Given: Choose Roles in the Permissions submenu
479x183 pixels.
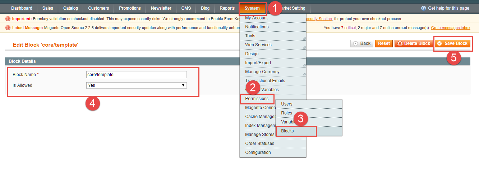Looking at the screenshot, I should [x=287, y=113].
